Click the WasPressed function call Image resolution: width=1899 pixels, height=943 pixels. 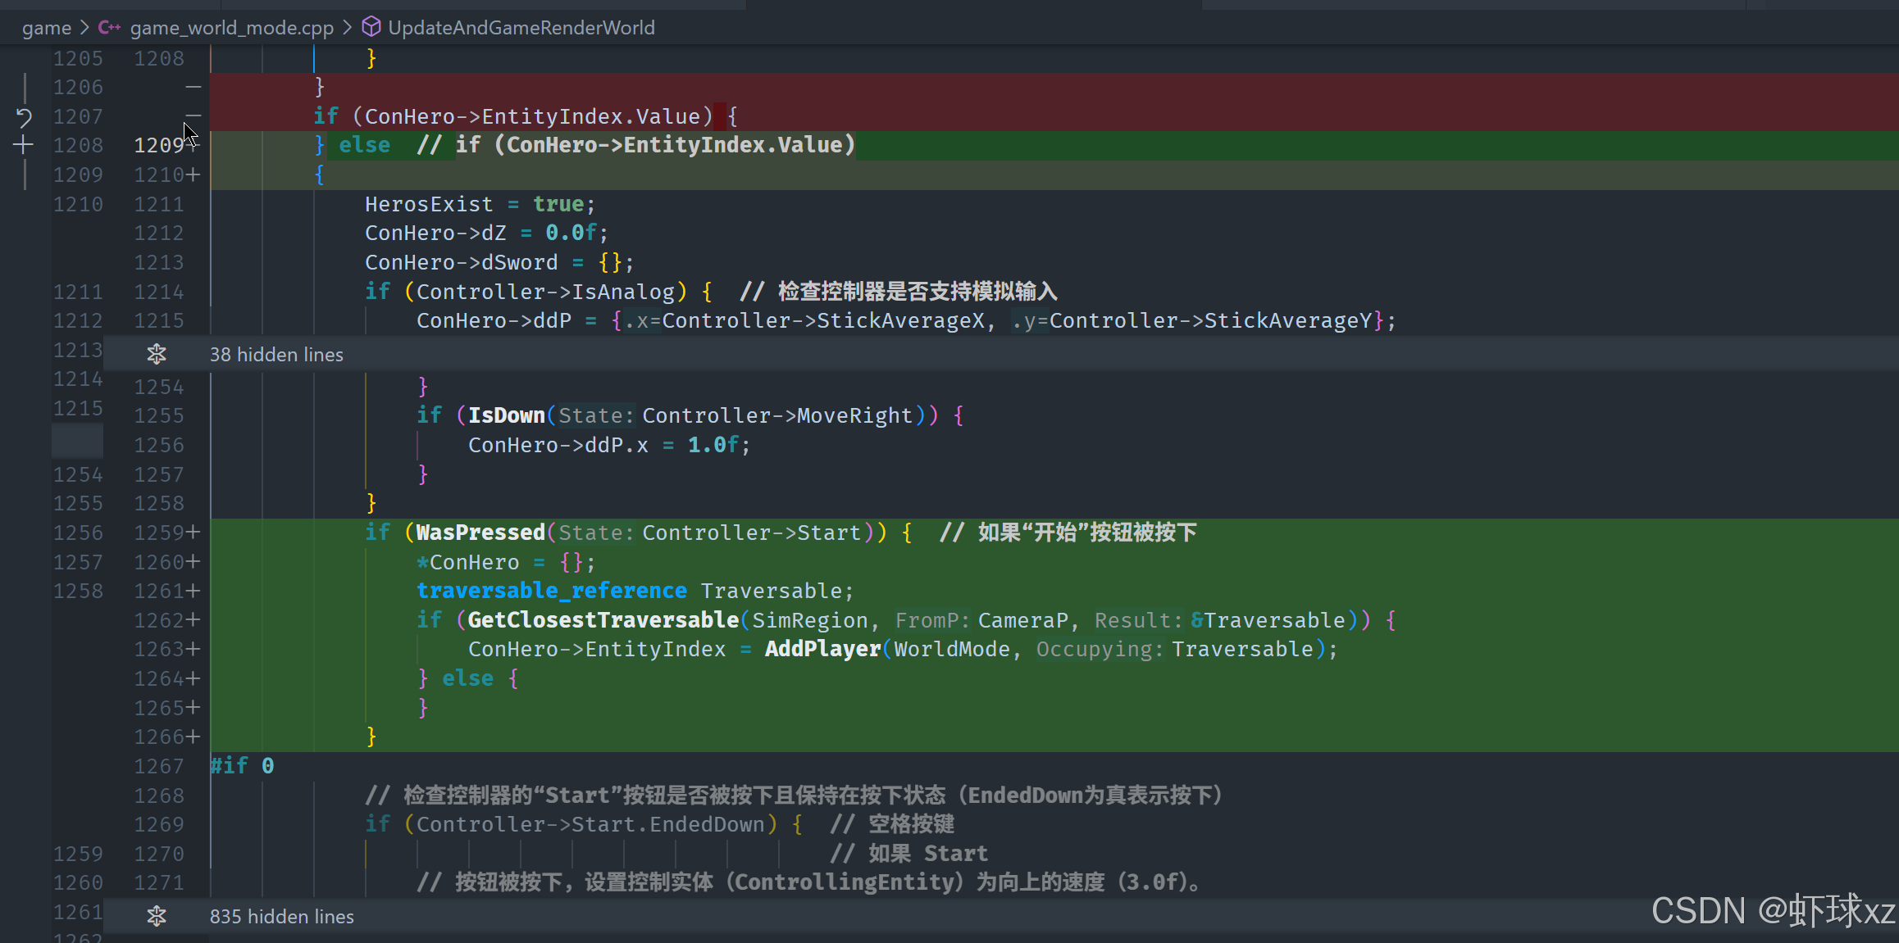tap(480, 533)
